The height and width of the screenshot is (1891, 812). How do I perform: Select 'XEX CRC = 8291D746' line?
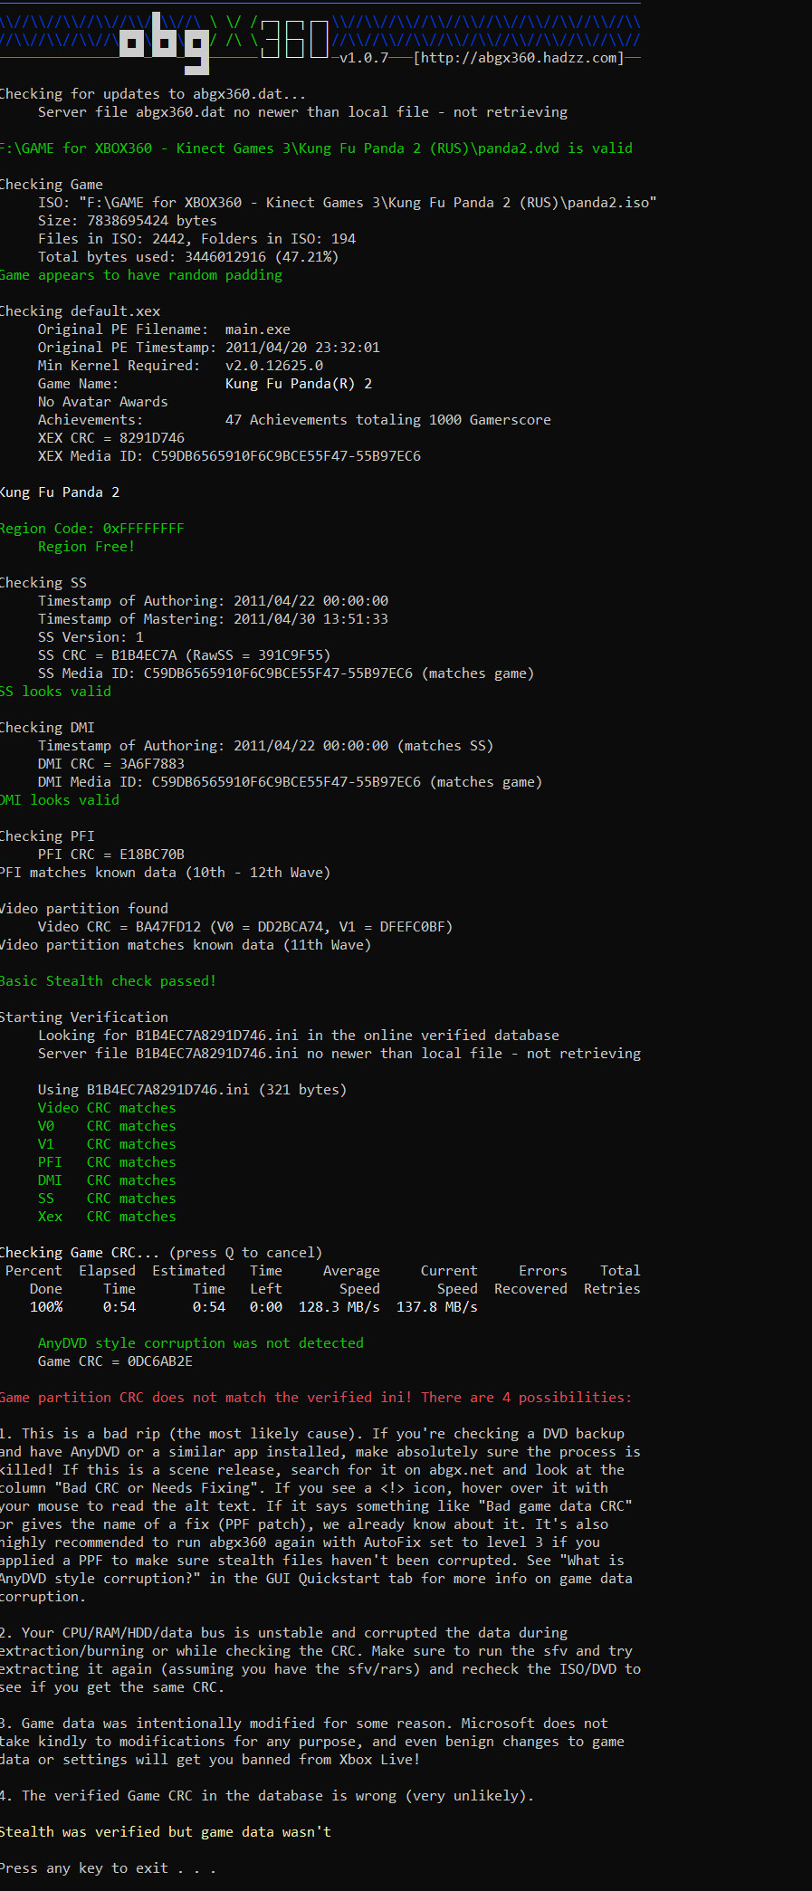click(111, 438)
